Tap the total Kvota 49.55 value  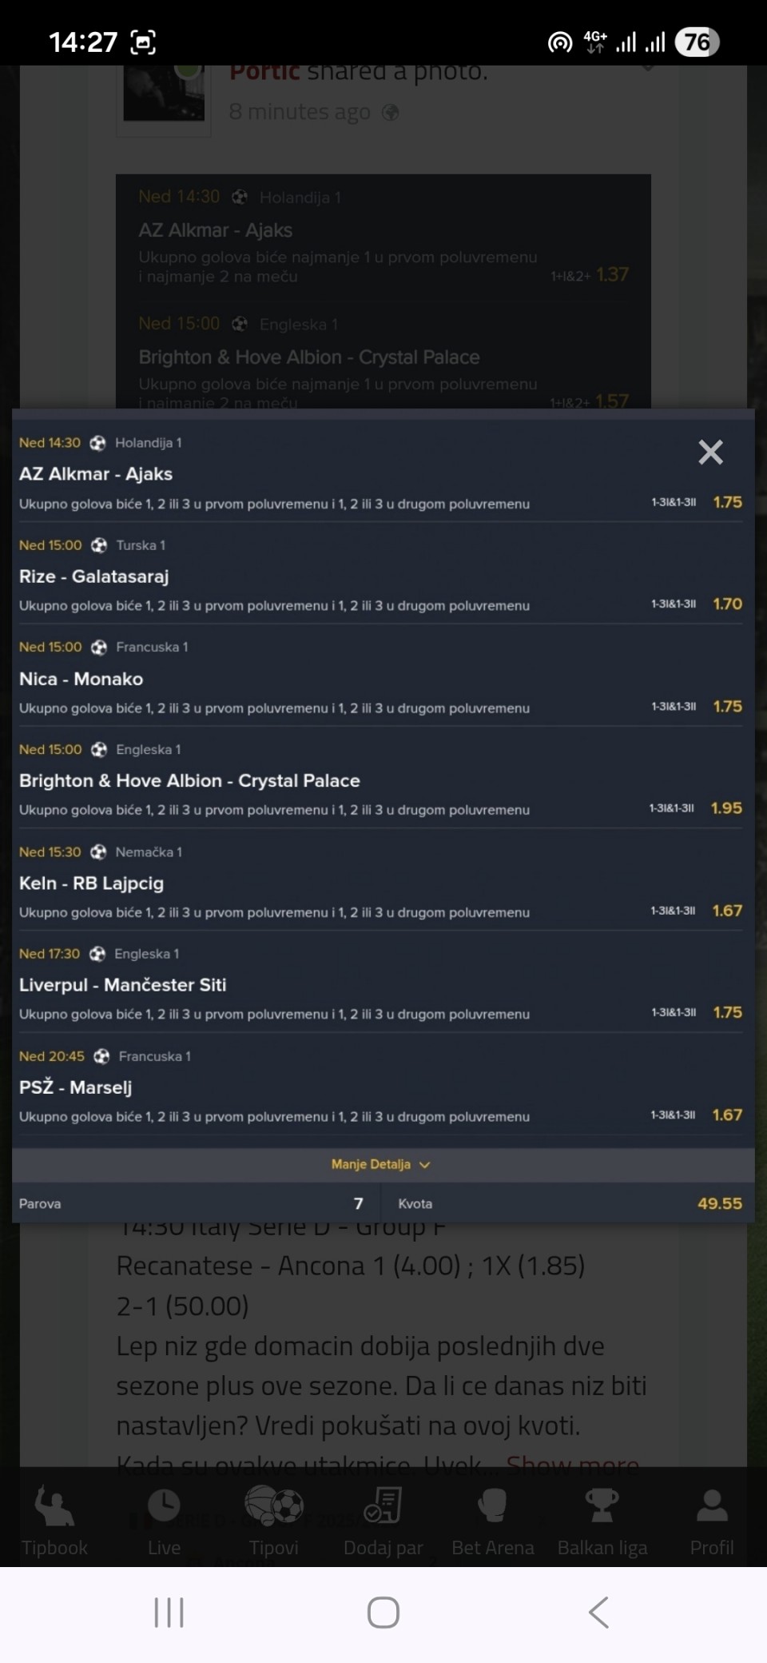pyautogui.click(x=719, y=1203)
